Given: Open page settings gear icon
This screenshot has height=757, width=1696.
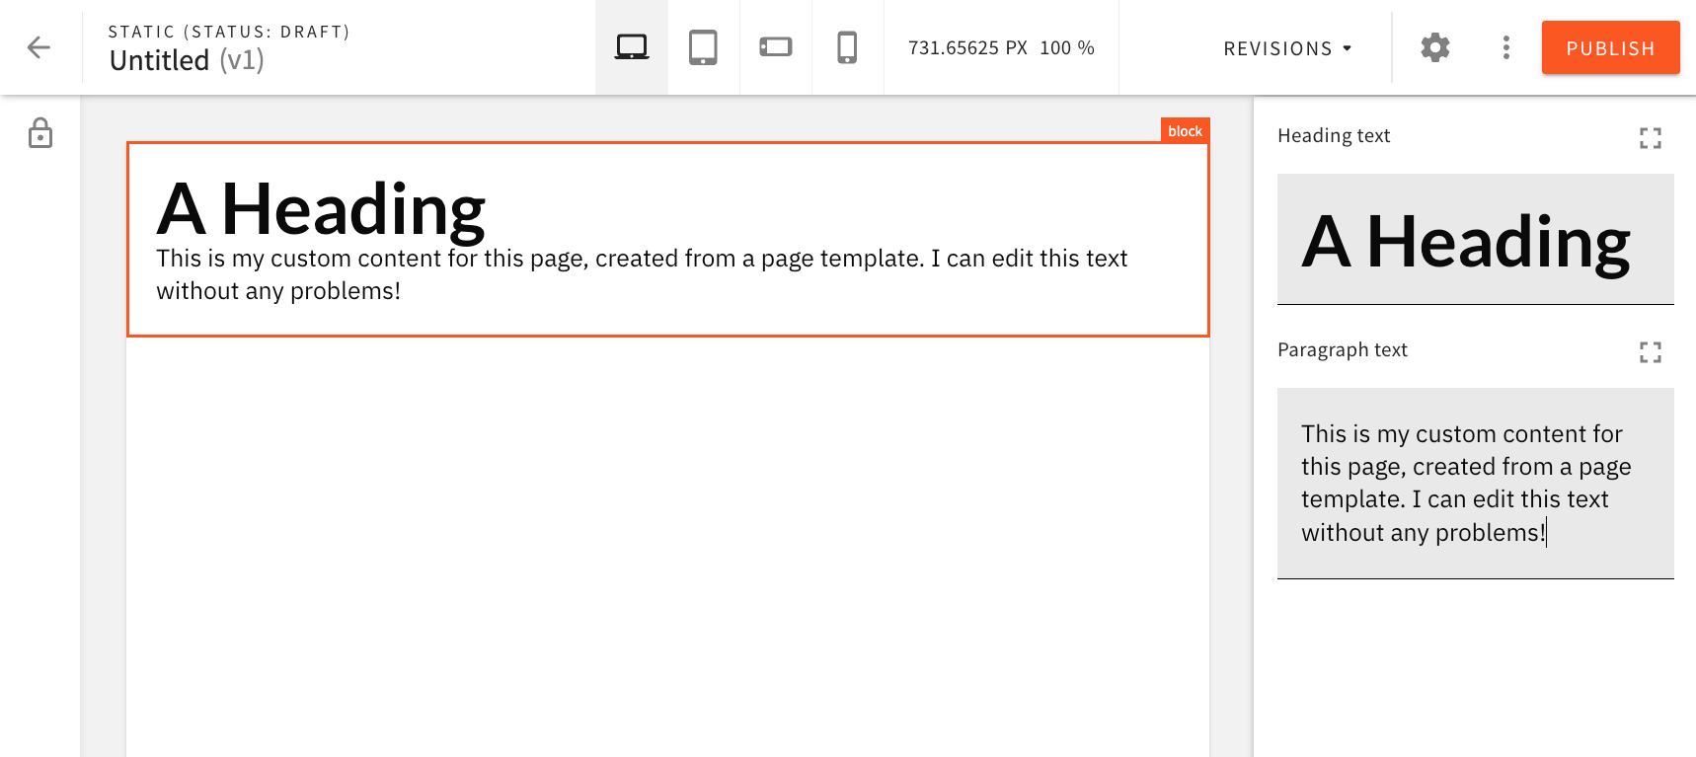Looking at the screenshot, I should 1434,47.
